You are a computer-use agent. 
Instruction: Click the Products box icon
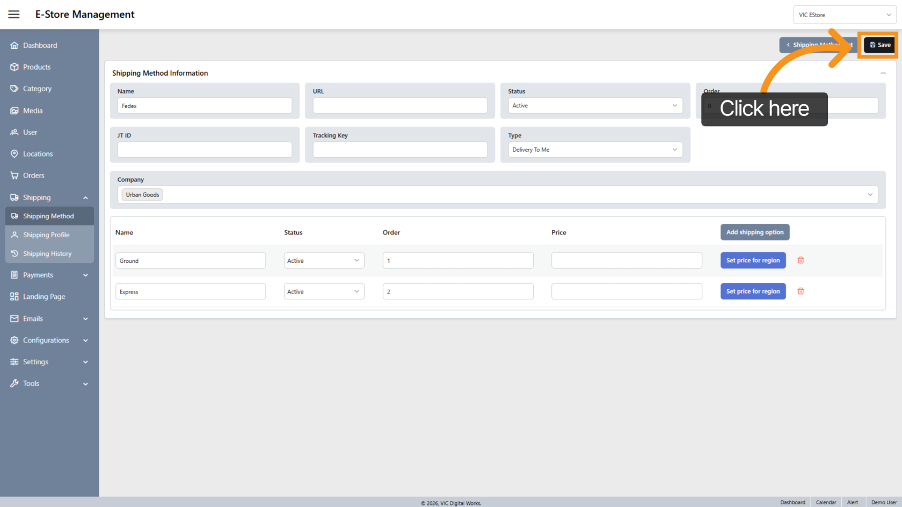(x=14, y=67)
